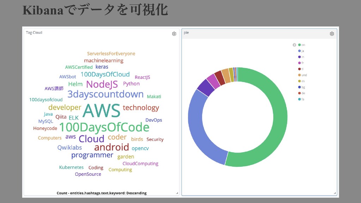Click the 'programmer' tag
361x203 pixels.
coord(92,155)
